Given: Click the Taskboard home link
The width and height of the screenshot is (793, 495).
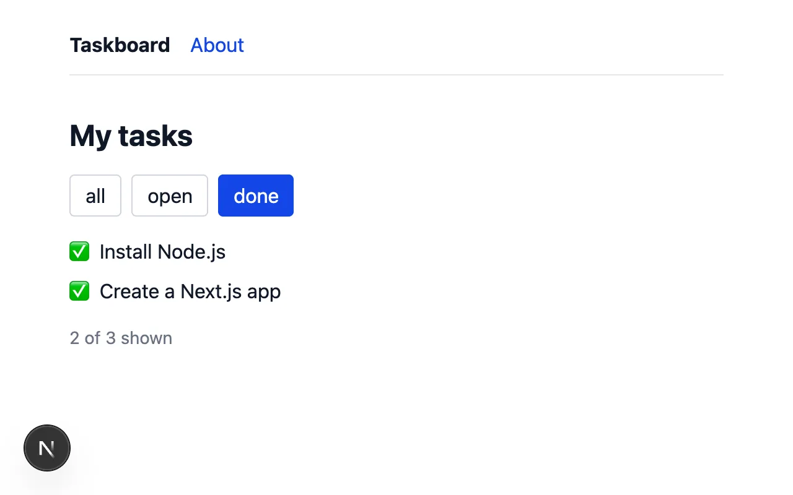Looking at the screenshot, I should click(x=120, y=45).
